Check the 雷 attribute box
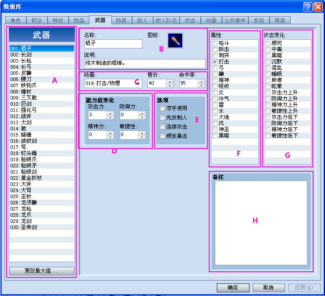Viewport: 325px width, 296px height. tap(215, 105)
